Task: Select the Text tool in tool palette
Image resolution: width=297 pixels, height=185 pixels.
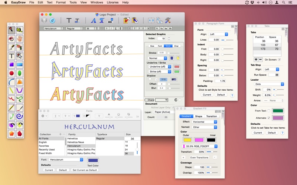Action: click(12, 56)
